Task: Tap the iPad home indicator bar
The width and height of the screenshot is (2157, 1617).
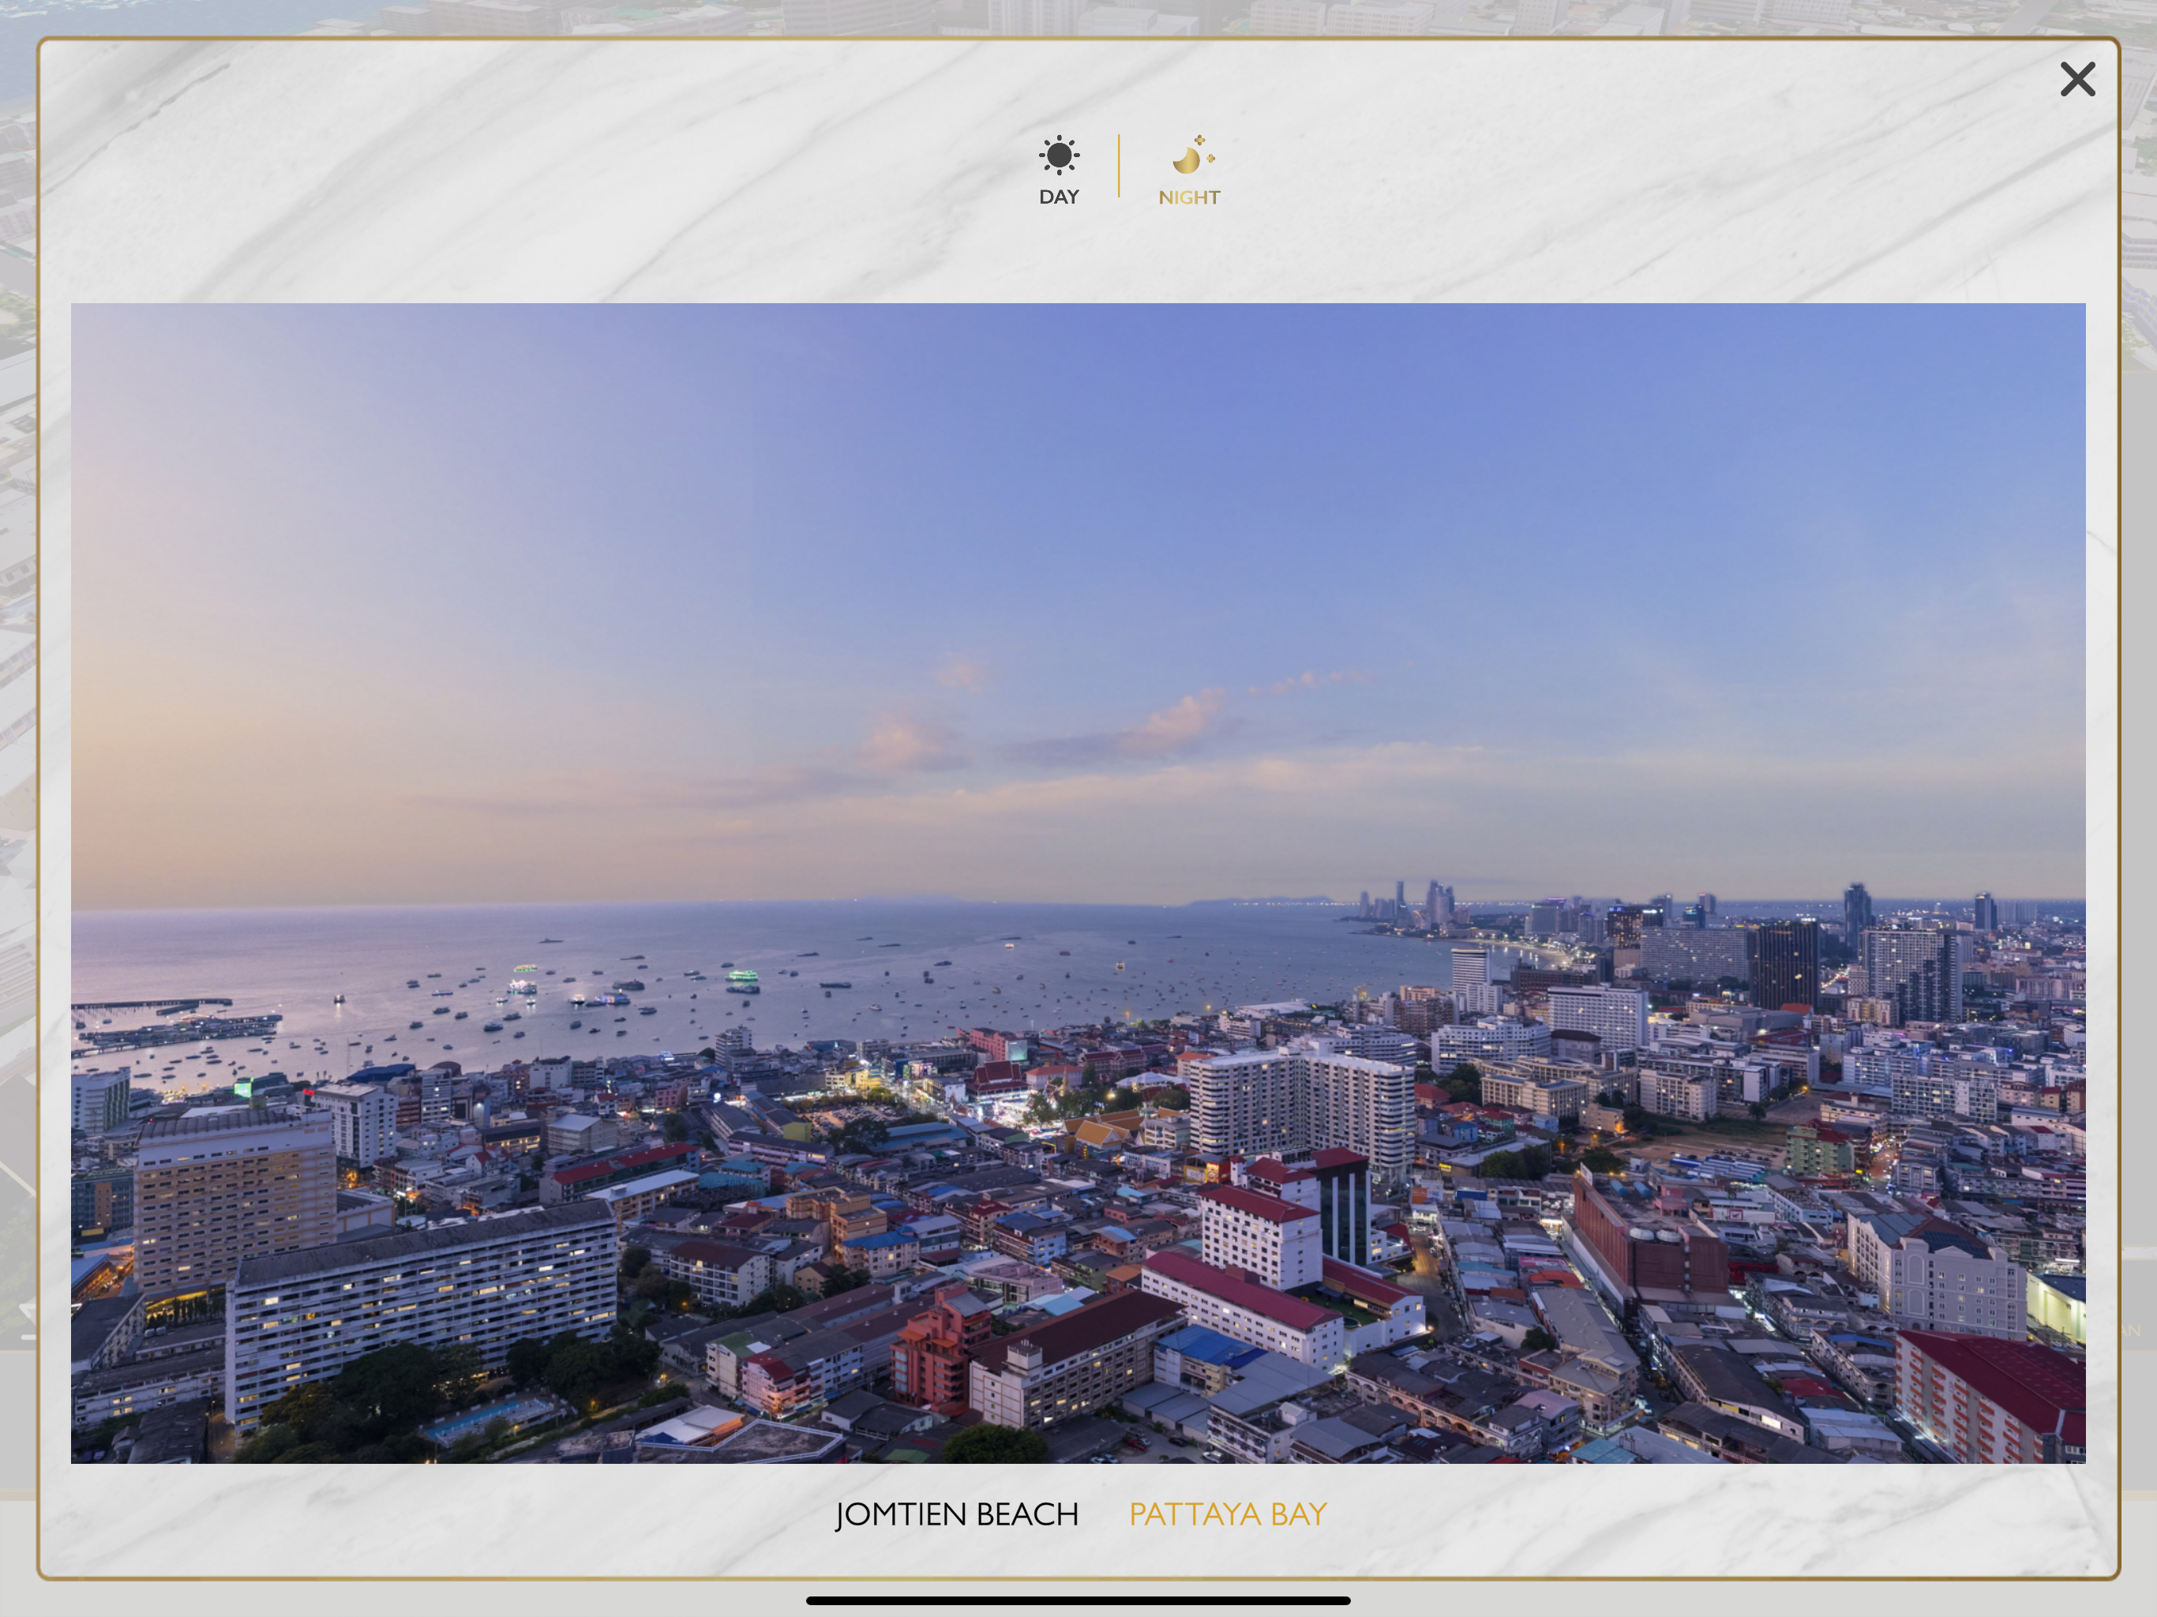Action: [1078, 1600]
